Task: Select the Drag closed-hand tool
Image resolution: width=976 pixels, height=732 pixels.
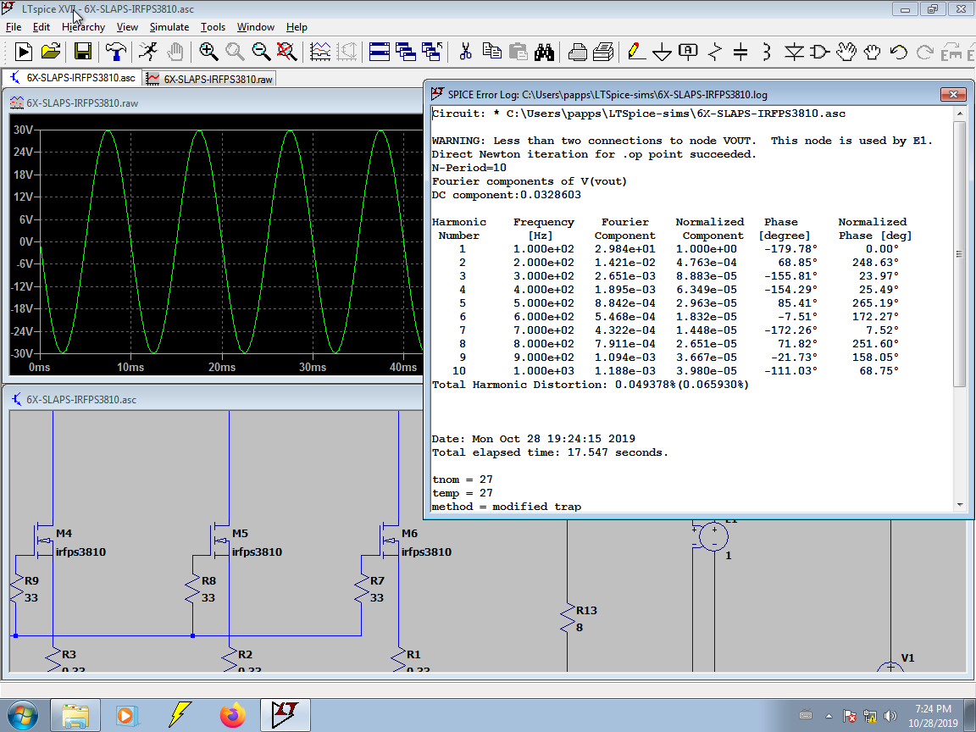Action: [x=872, y=52]
